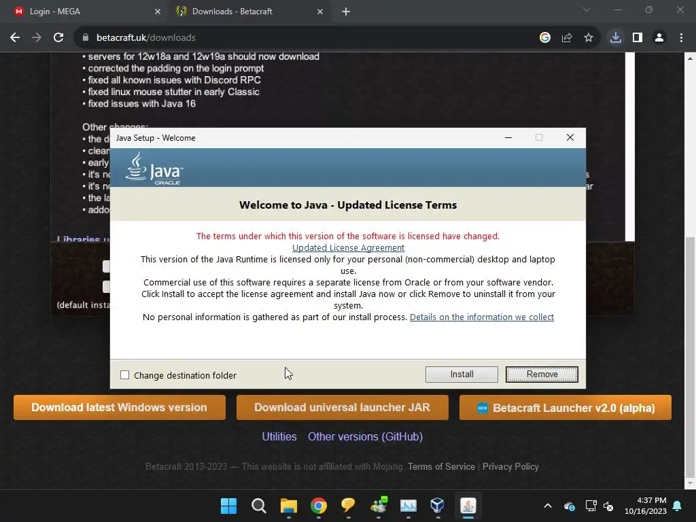
Task: Open Details on the information we collect
Action: (x=482, y=317)
